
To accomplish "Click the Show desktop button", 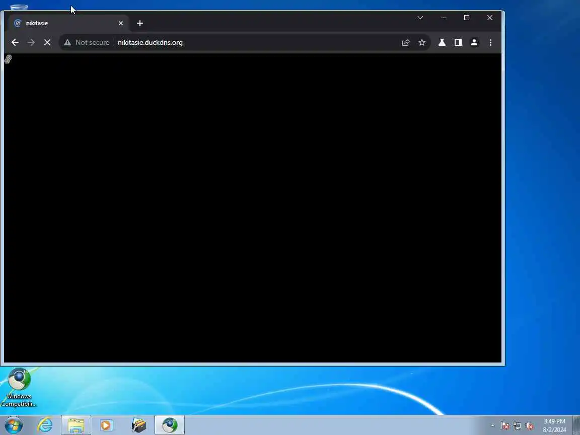I will [576, 425].
